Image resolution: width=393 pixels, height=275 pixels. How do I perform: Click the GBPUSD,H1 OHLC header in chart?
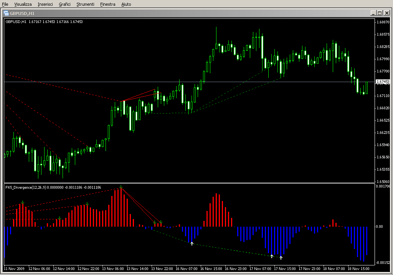click(44, 22)
